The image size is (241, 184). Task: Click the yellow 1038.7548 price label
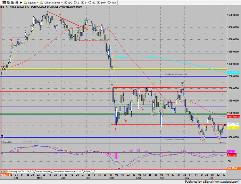pyautogui.click(x=234, y=128)
